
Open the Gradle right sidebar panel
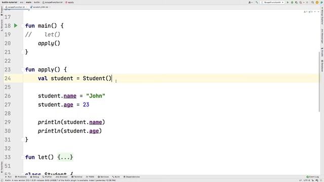click(322, 52)
